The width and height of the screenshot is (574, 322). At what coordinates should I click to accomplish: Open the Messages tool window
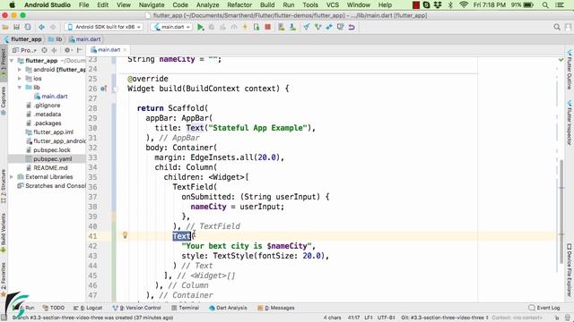tap(276, 308)
